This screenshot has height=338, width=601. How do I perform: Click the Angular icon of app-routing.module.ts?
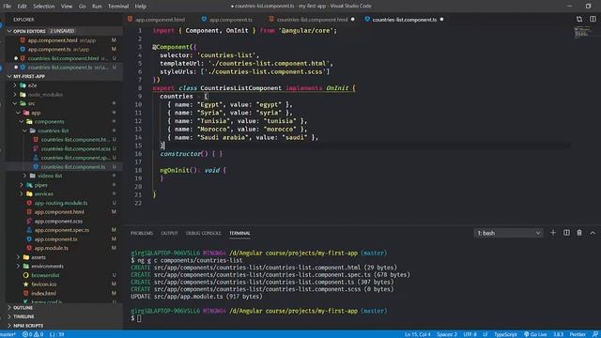click(x=29, y=203)
